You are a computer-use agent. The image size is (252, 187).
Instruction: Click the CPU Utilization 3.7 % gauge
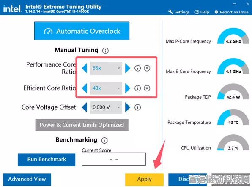pos(233,142)
